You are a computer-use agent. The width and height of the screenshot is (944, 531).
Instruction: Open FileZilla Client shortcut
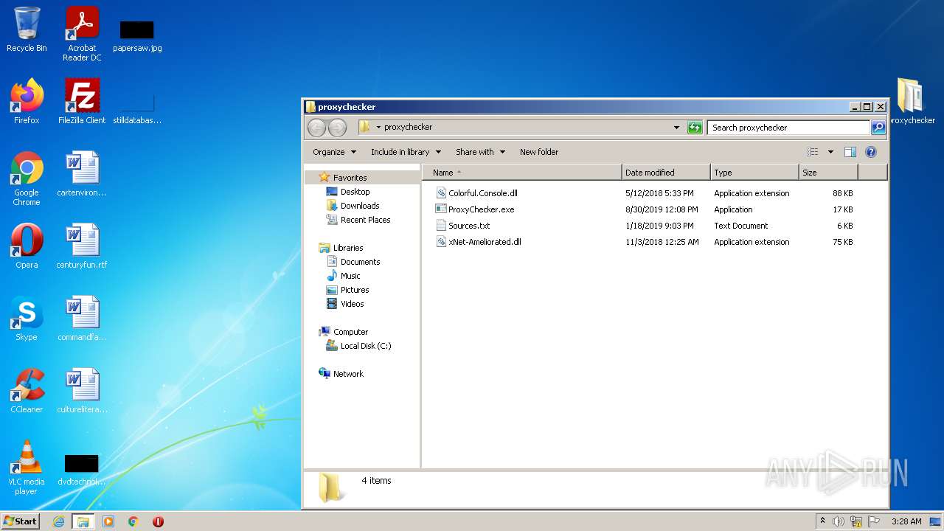pos(82,102)
